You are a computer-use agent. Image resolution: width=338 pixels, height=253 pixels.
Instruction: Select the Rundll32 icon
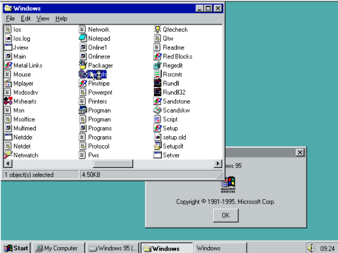click(x=157, y=92)
